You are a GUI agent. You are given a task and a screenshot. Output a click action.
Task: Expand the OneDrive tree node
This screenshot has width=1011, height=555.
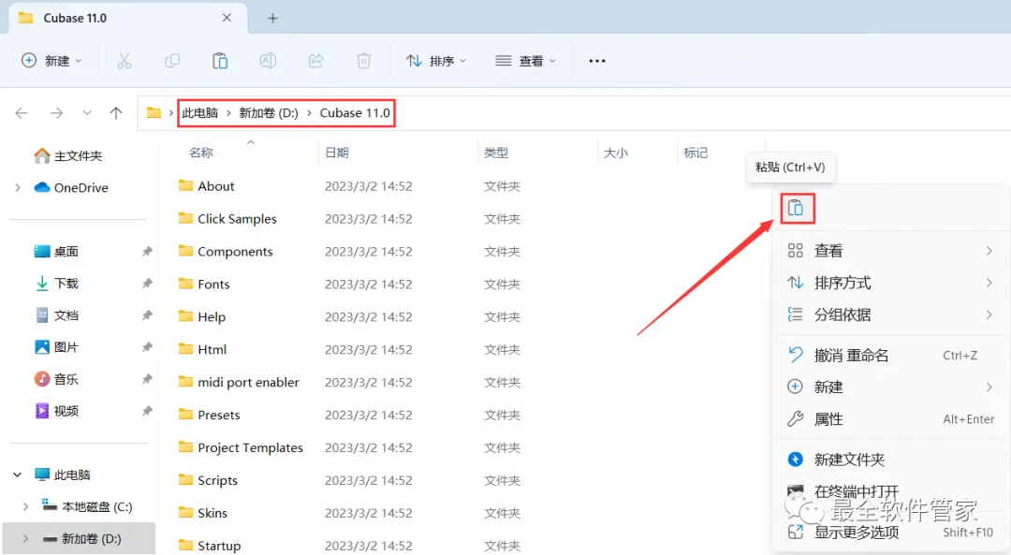[x=18, y=187]
